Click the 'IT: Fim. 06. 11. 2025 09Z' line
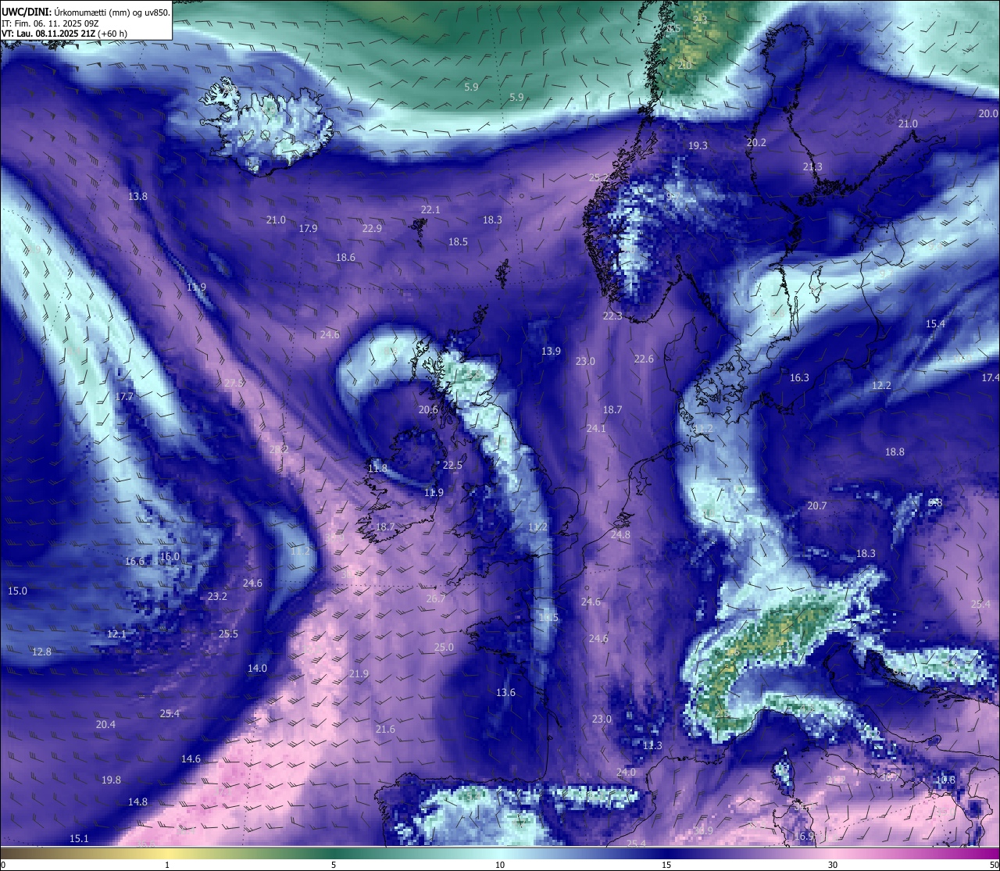1000x871 pixels. pos(50,23)
